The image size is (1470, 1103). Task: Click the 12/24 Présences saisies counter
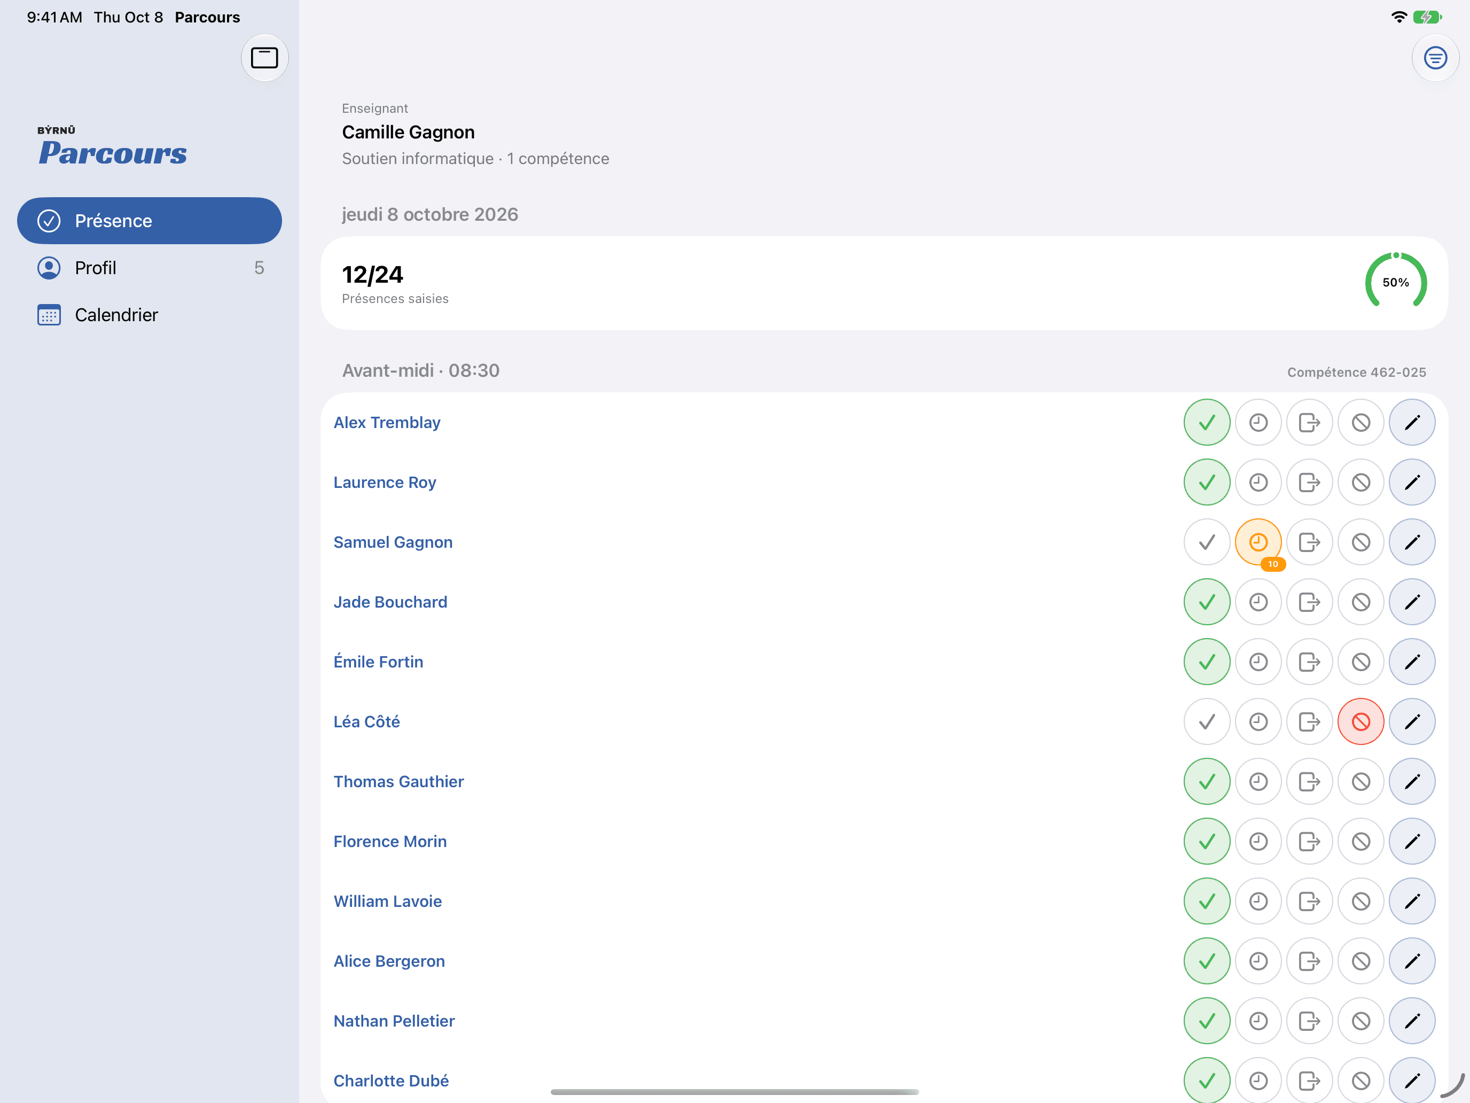pos(395,283)
